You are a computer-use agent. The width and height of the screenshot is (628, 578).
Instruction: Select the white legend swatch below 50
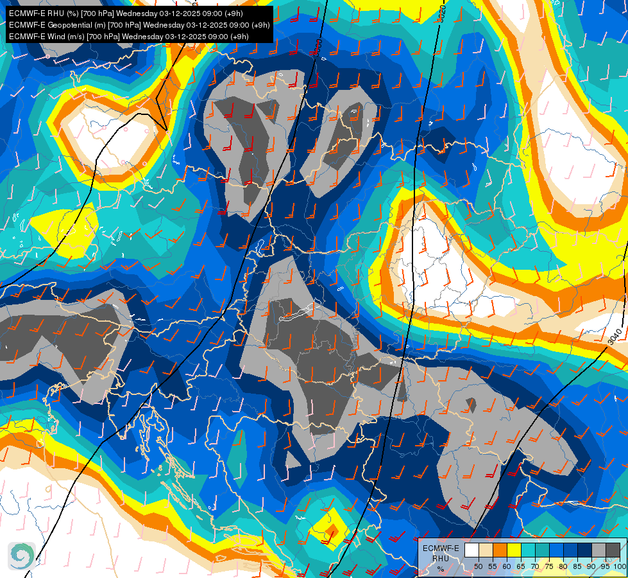coord(471,550)
